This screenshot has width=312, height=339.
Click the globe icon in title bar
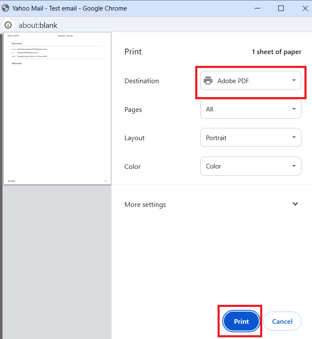click(x=5, y=8)
